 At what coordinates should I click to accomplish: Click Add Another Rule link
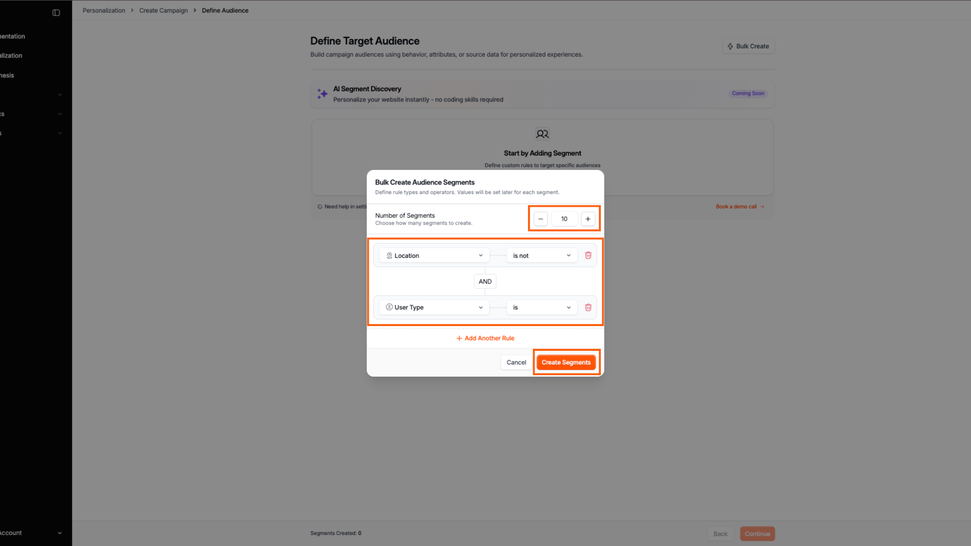click(485, 338)
